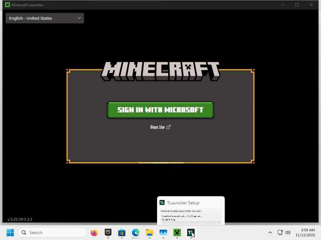Click the launcher version text v.3.22.20-2.2.2
Viewport: 321px width, 240px height.
point(20,219)
